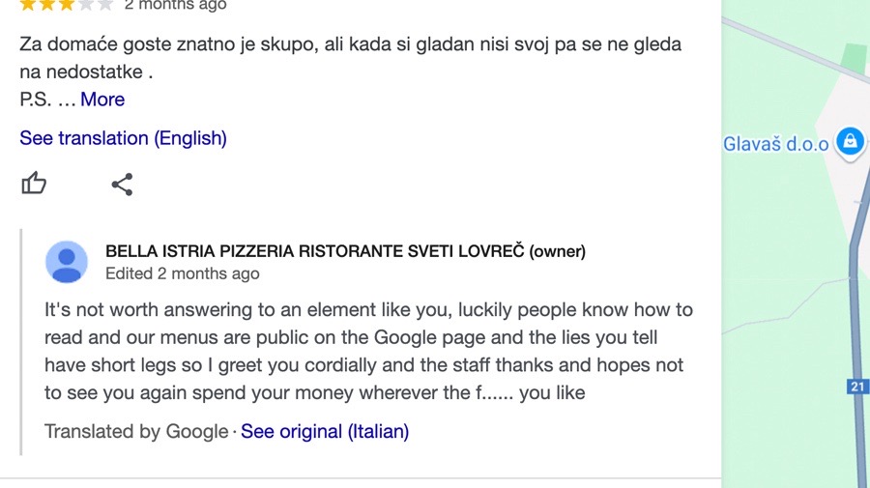Click the third yellow rating star
The image size is (870, 488).
coord(67,5)
